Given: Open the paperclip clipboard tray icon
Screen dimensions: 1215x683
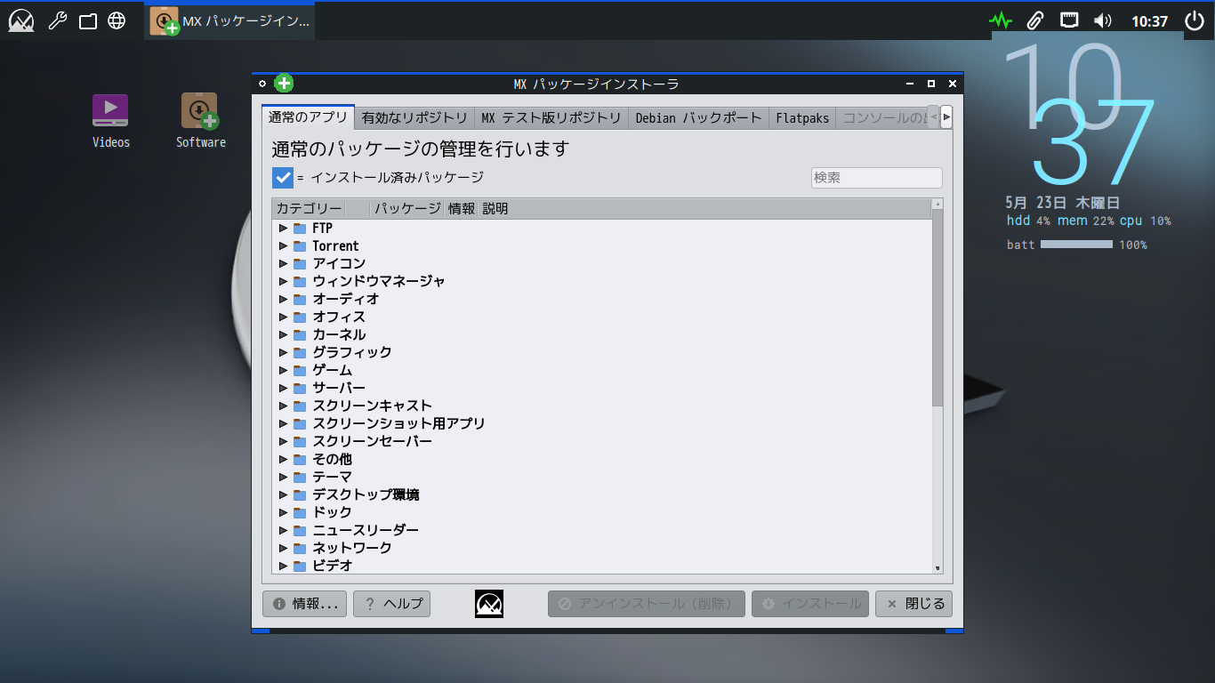Looking at the screenshot, I should [1034, 20].
